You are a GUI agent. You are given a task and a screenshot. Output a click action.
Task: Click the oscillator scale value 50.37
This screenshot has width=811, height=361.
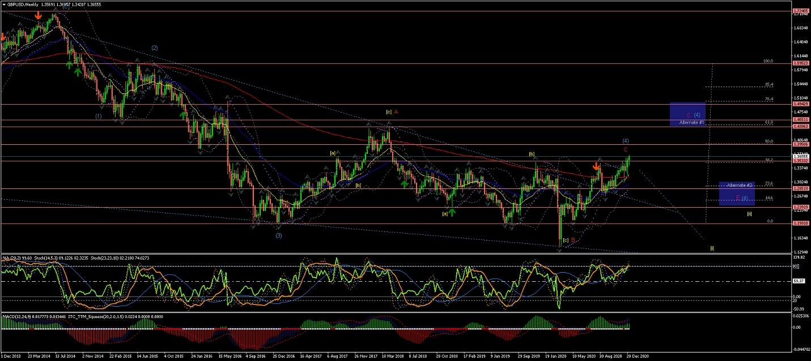(x=799, y=281)
